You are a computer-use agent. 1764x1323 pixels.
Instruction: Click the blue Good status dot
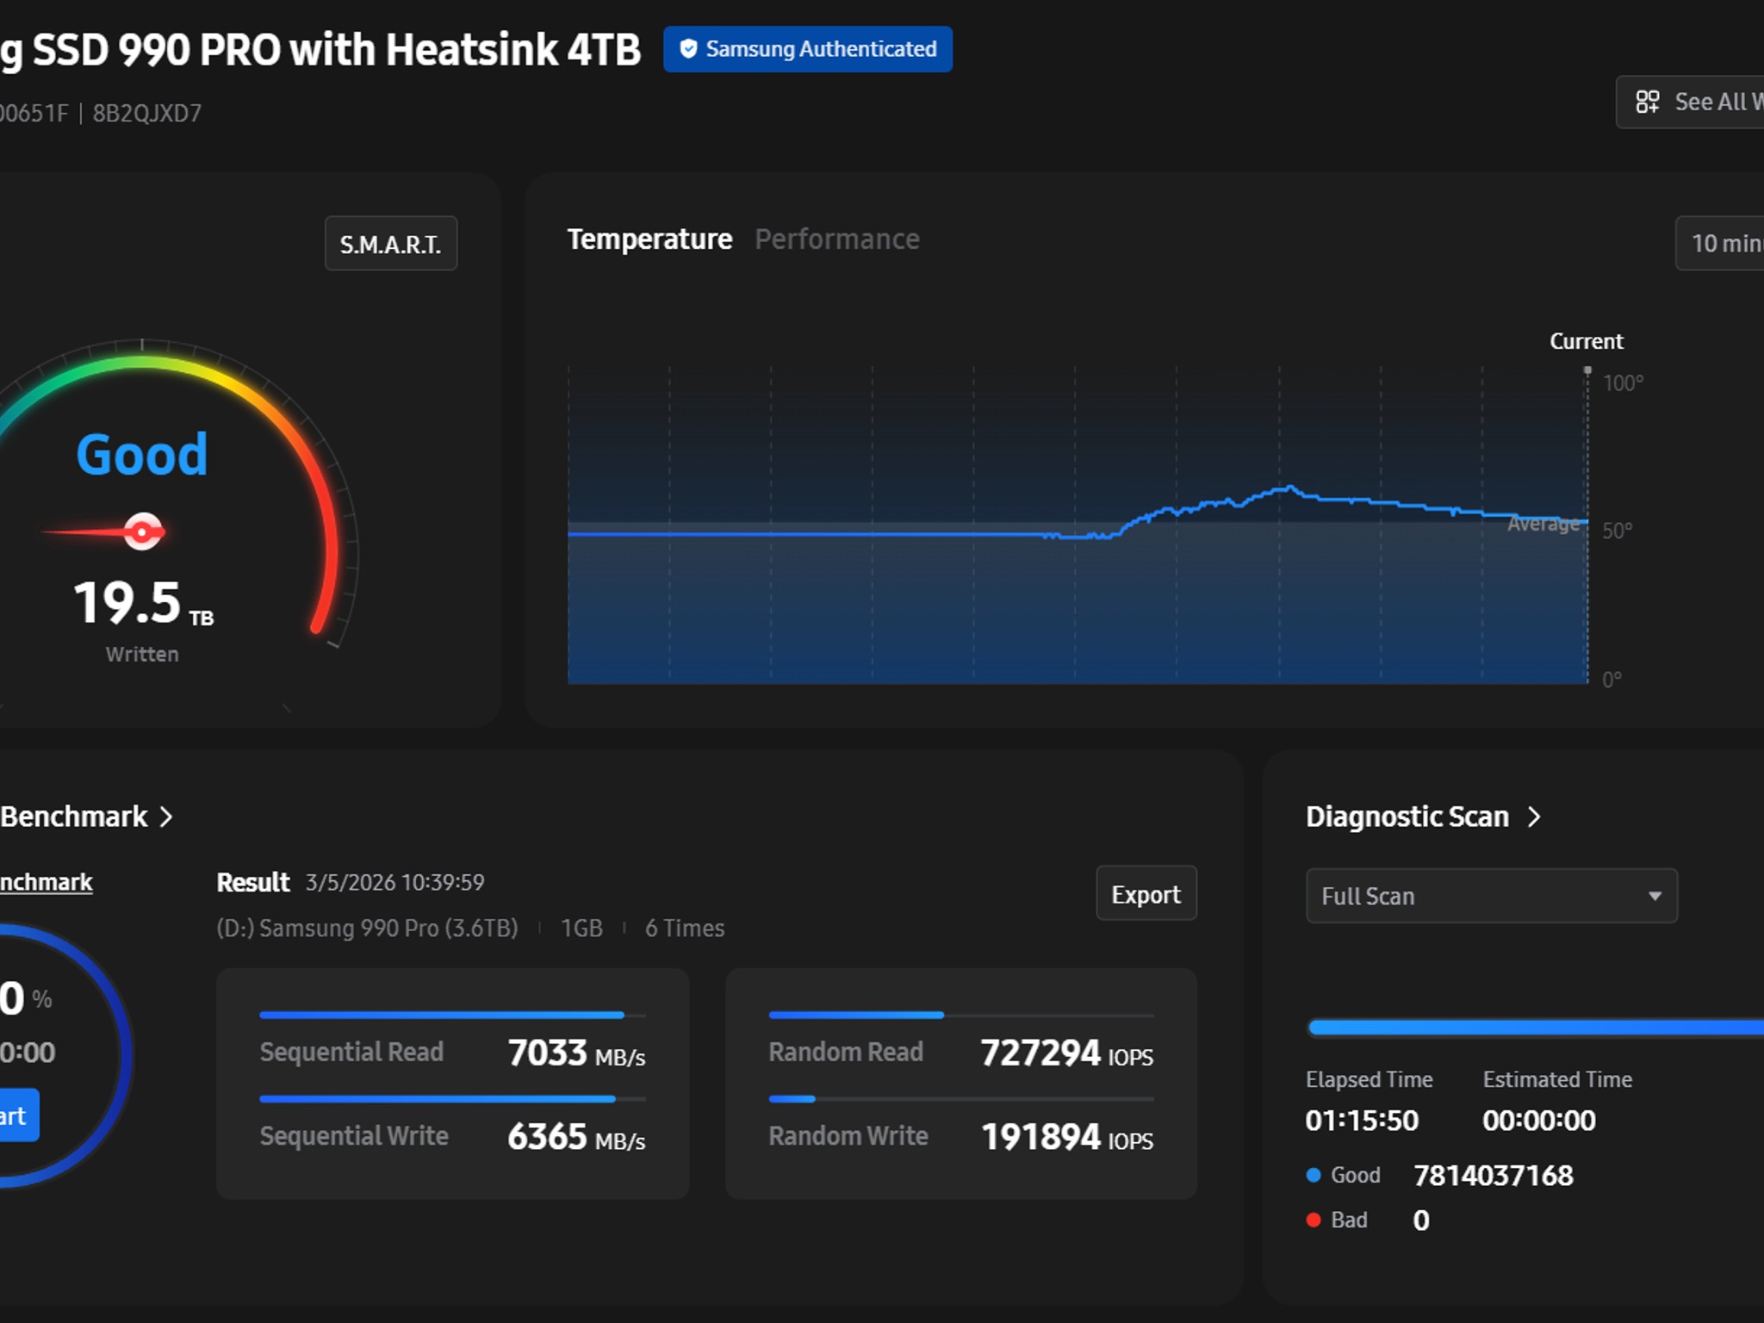point(1314,1175)
